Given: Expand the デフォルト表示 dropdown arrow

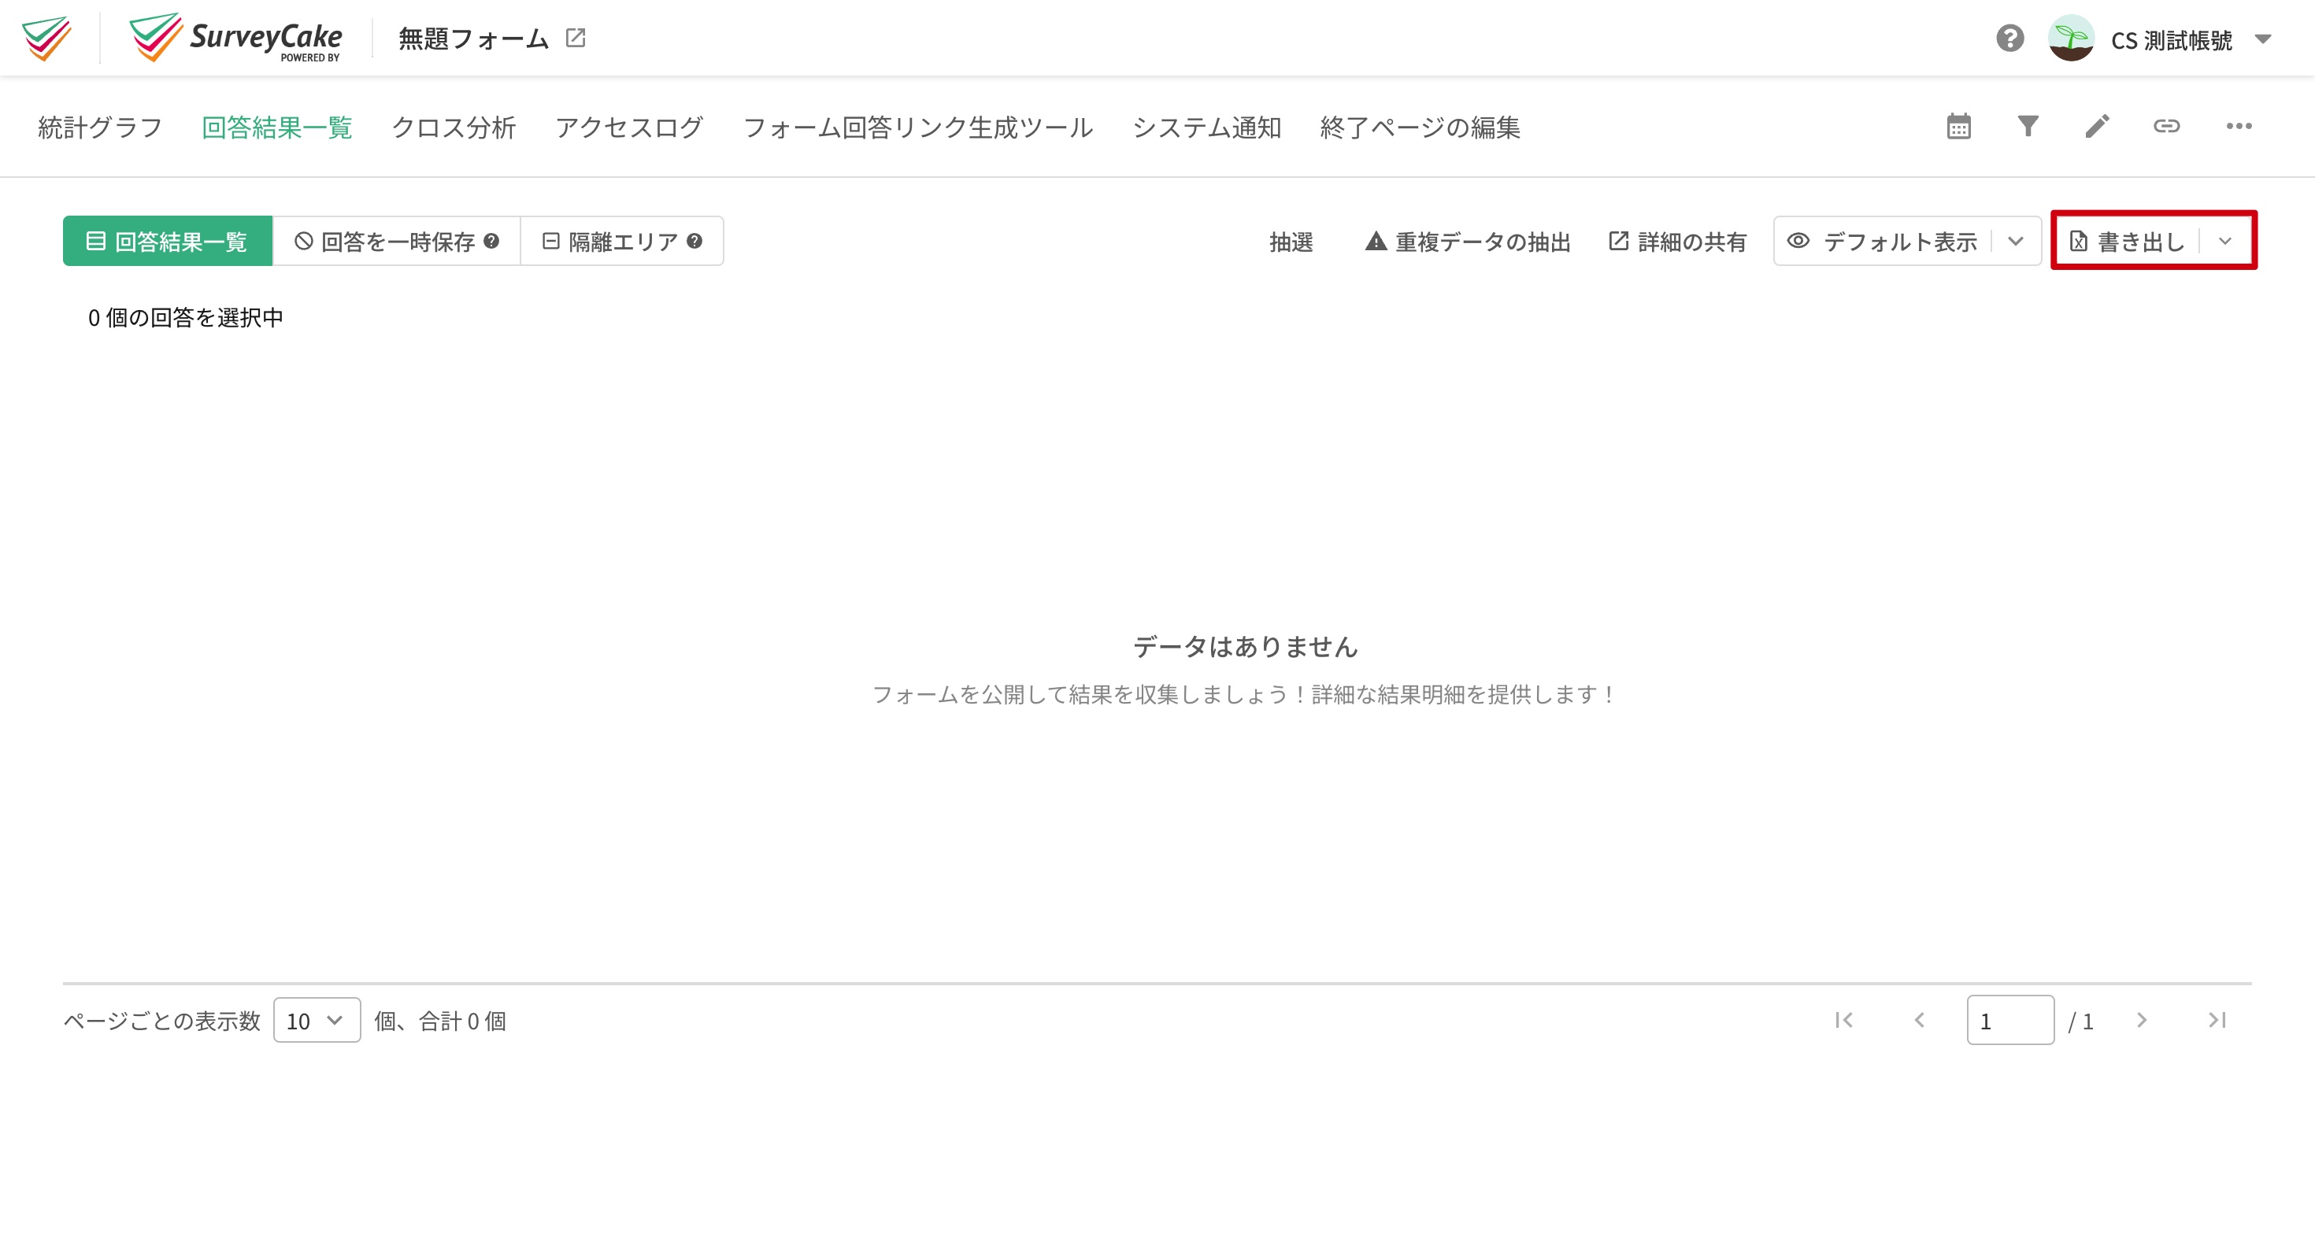Looking at the screenshot, I should (2016, 241).
